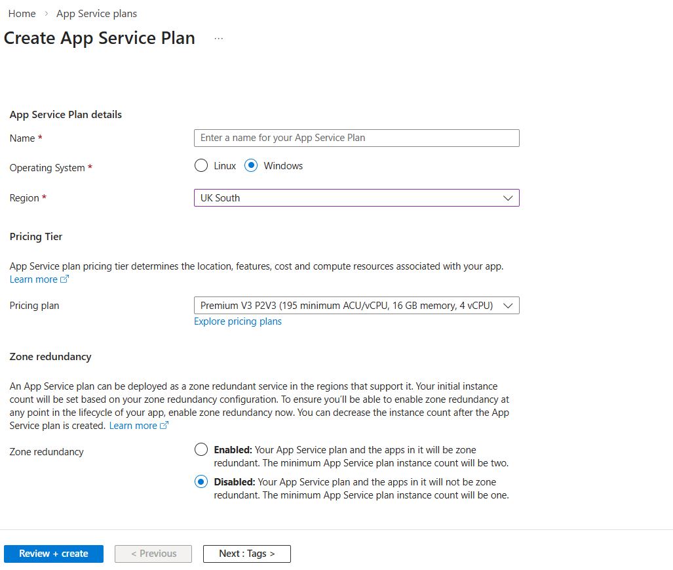The image size is (673, 570).
Task: Focus the App Service Plan name field
Action: (356, 138)
